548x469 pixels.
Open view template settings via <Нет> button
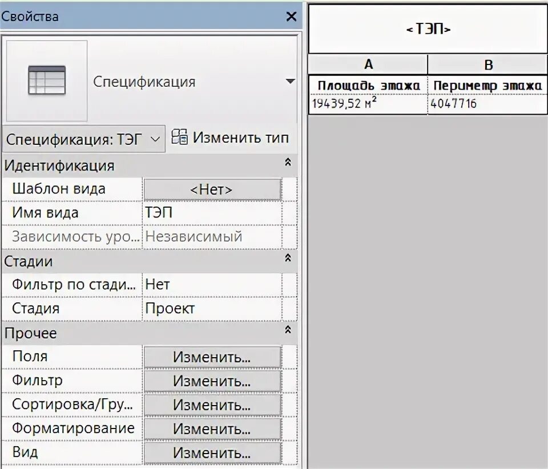click(212, 188)
